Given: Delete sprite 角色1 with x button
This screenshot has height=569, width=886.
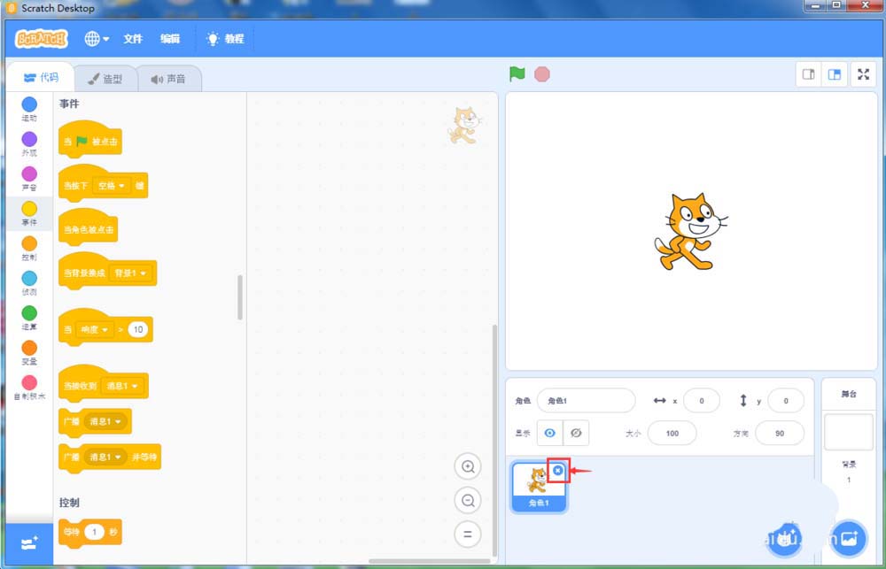Looking at the screenshot, I should (x=557, y=470).
